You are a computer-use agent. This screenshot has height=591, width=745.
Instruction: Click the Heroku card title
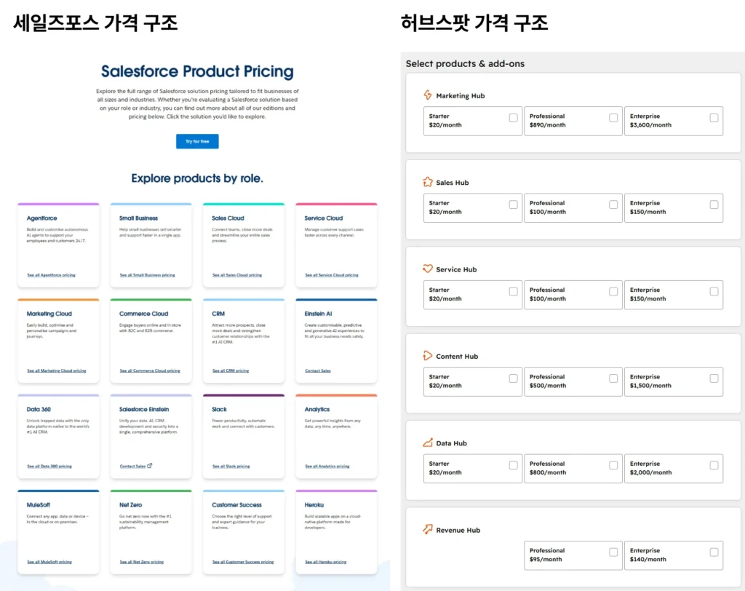(x=314, y=504)
